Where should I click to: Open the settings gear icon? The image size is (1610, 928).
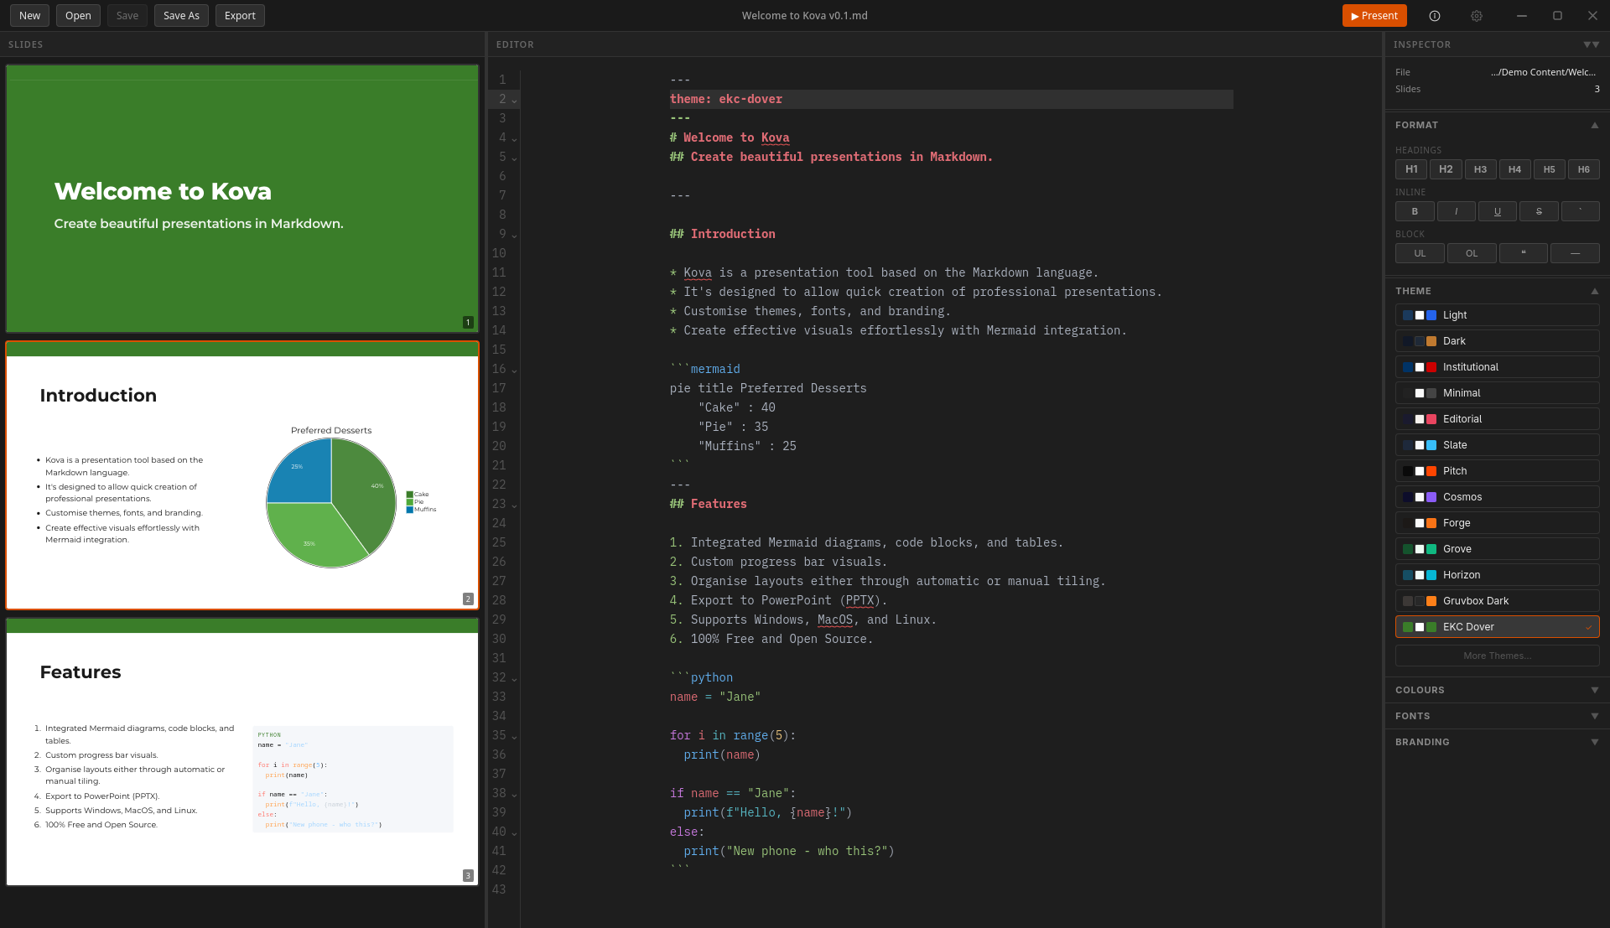[x=1477, y=15]
